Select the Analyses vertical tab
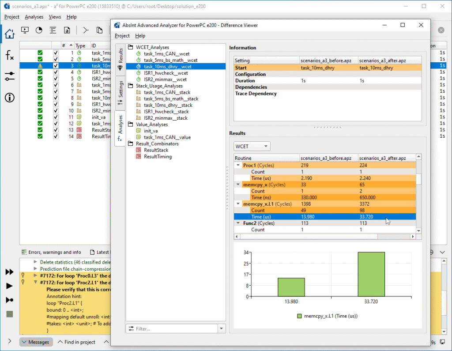 (120, 128)
